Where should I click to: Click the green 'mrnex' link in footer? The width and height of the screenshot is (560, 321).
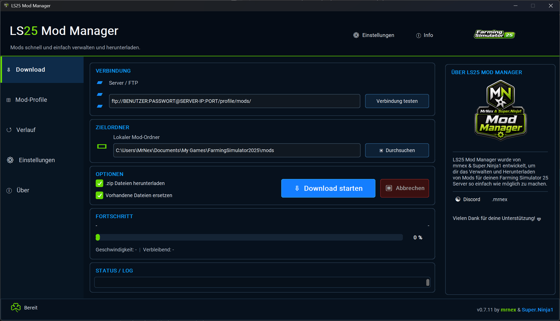508,310
